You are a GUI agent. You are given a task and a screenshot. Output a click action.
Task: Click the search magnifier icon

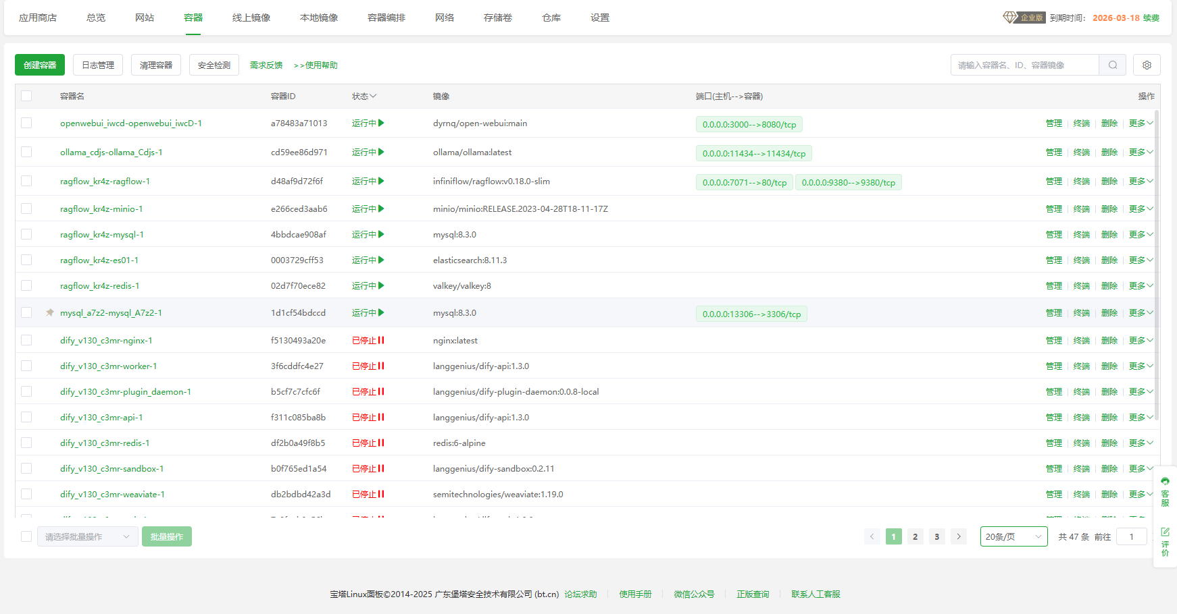coord(1112,65)
